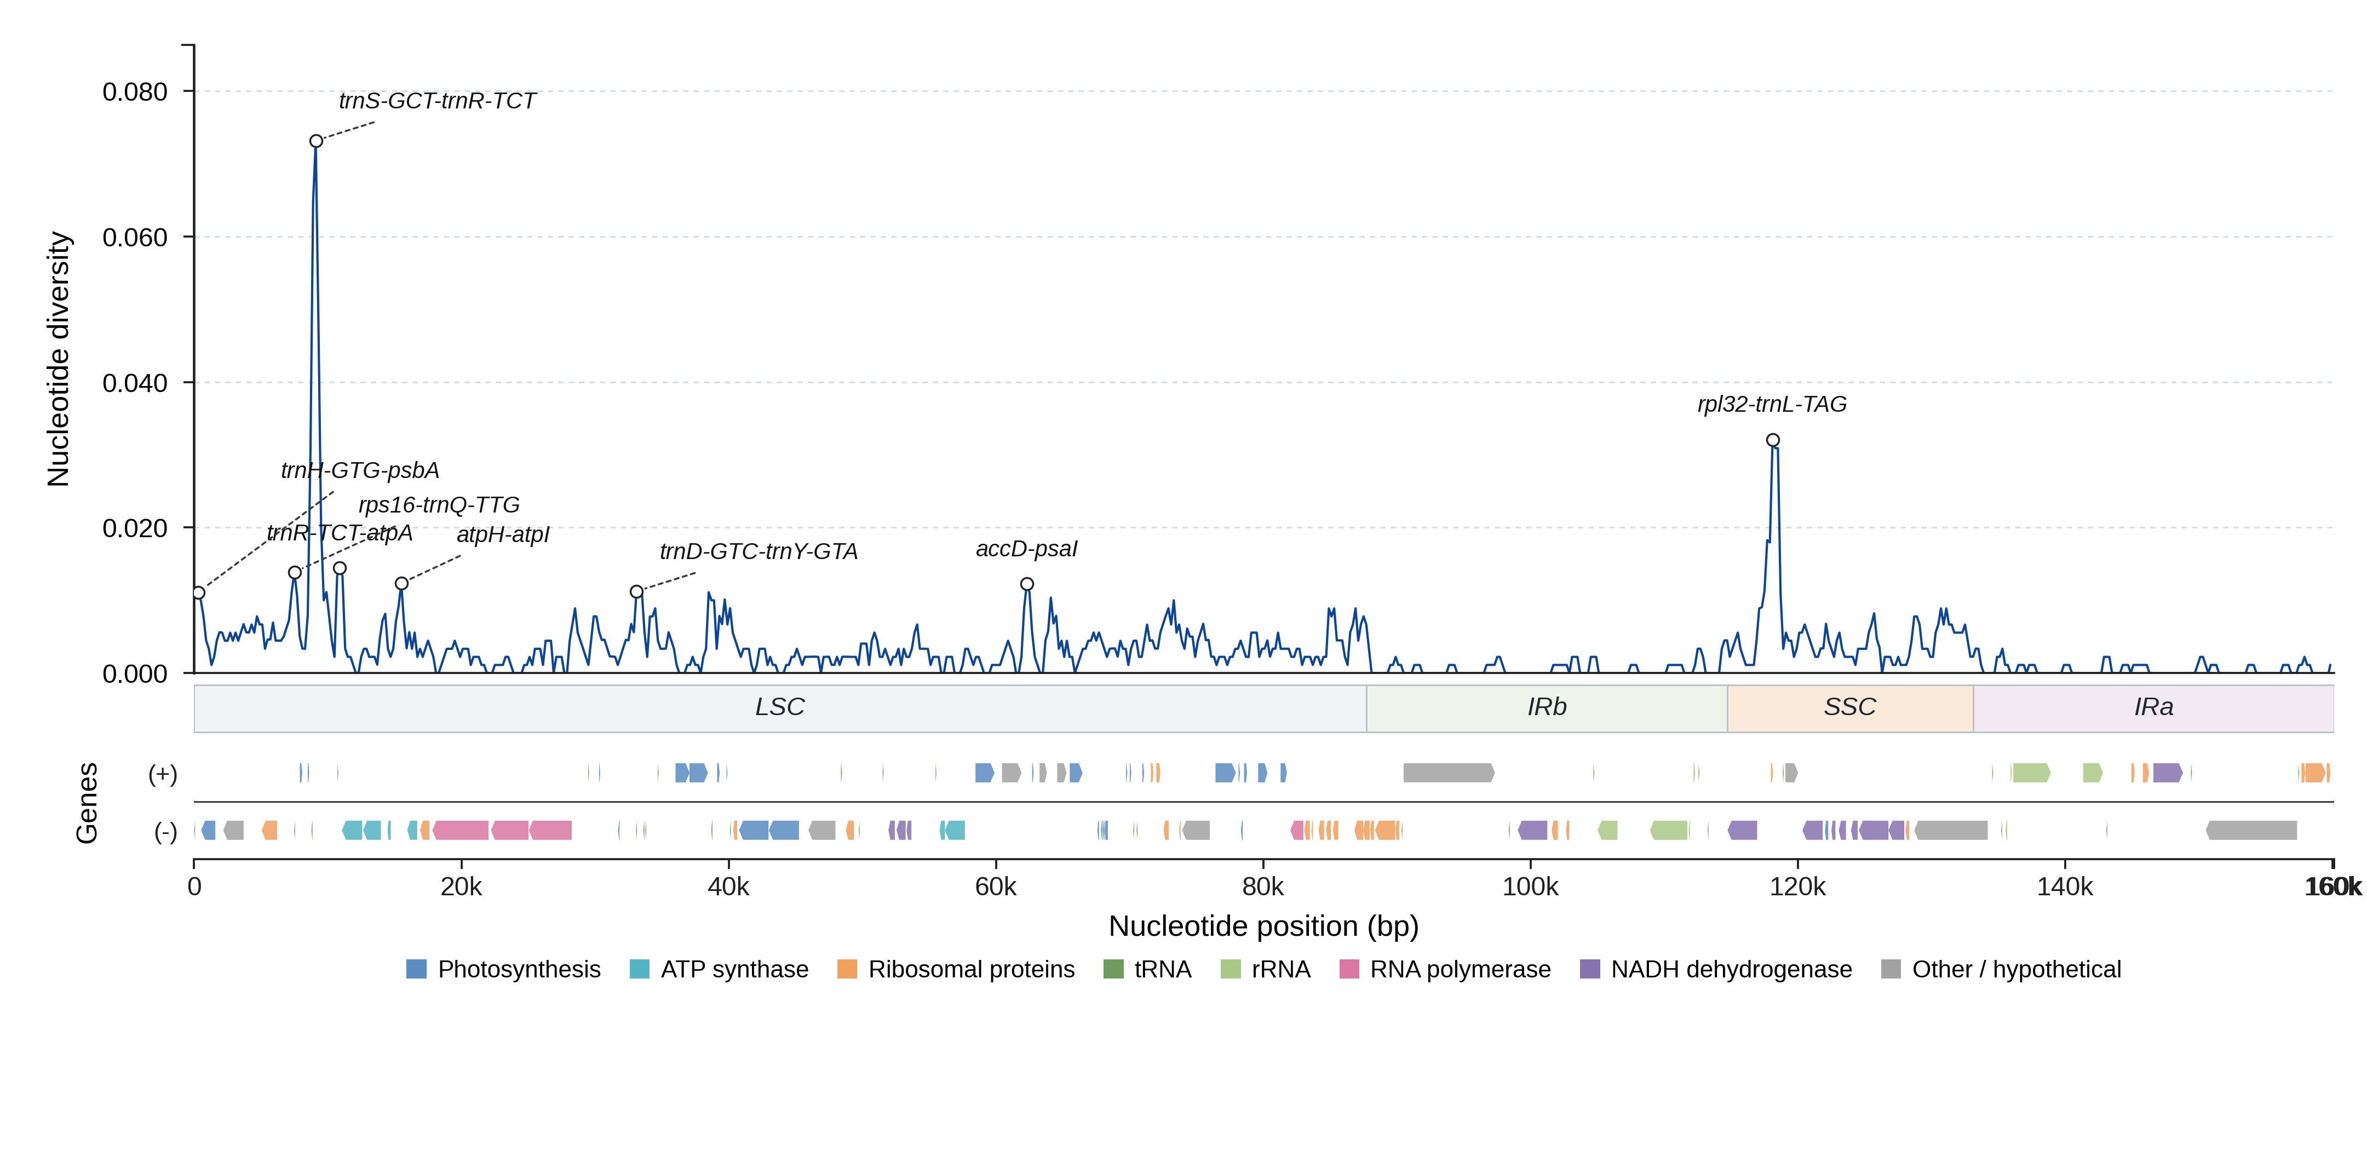Click the trnS-GCT-trnR-TCT annotation label
Image resolution: width=2367 pixels, height=1151 pixels.
click(x=438, y=101)
